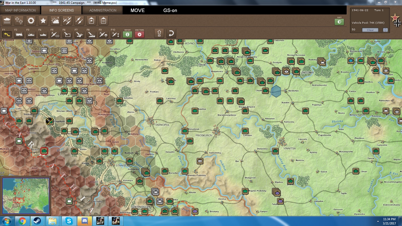The height and width of the screenshot is (226, 402).
Task: Click the undo move arrow icon
Action: (x=171, y=33)
